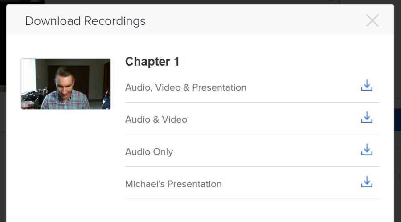Screen dimensions: 401x222
Task: Select the Audio & Video label
Action: point(156,119)
